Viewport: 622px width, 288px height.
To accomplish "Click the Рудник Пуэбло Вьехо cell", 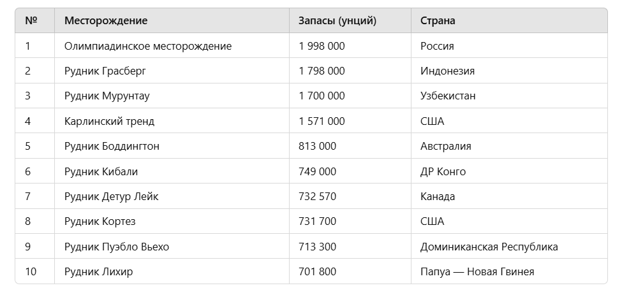I will 117,247.
